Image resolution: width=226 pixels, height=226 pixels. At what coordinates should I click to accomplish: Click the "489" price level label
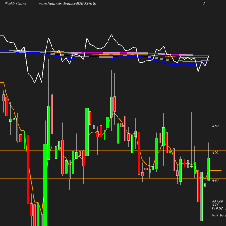point(216,126)
